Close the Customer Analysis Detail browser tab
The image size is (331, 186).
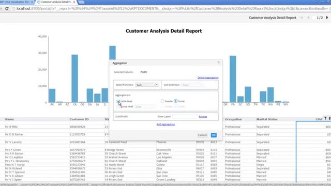click(x=74, y=2)
